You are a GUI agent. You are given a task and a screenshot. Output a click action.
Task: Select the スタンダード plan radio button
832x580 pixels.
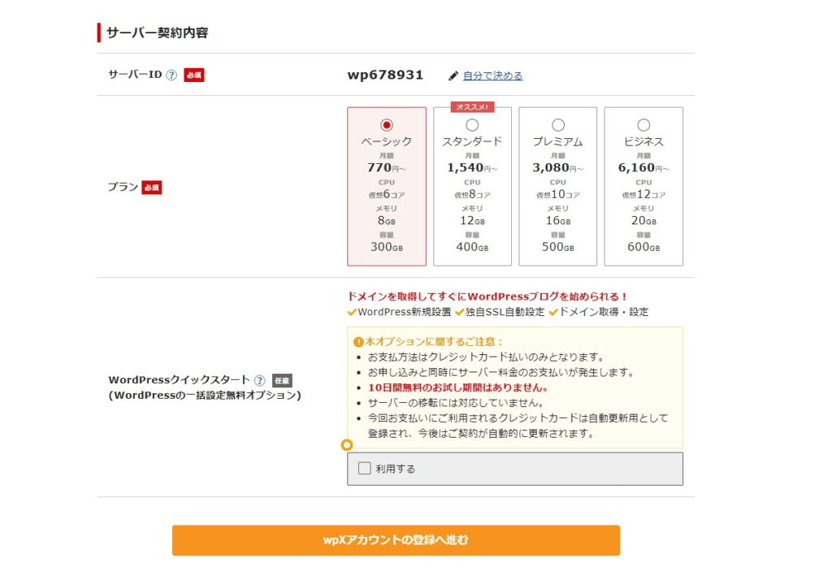pyautogui.click(x=472, y=125)
